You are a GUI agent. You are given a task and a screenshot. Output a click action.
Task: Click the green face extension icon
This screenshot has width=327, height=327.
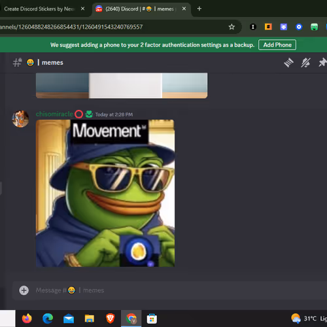tap(314, 27)
